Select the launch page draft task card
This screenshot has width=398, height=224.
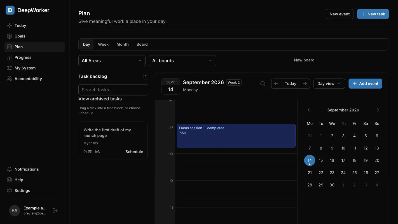pos(113,140)
